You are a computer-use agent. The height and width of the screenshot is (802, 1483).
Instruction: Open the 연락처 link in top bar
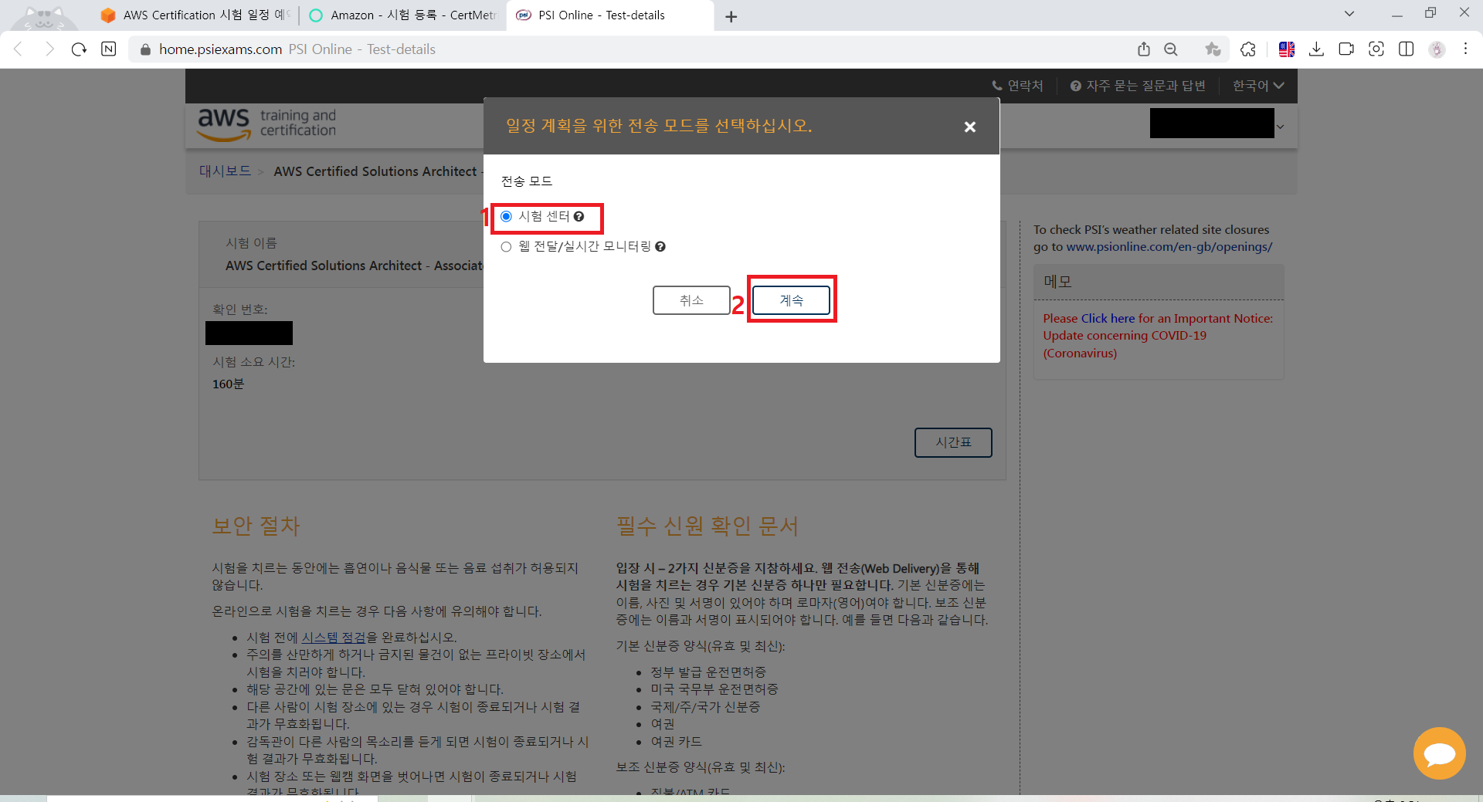tap(1017, 86)
